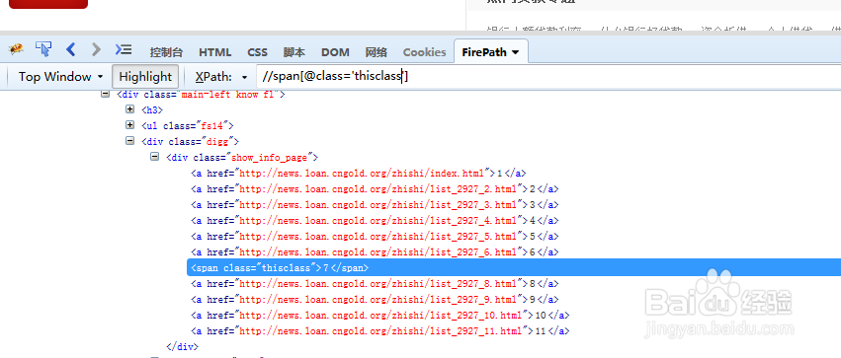Select the list_2927_10.html anchor row
Image resolution: width=841 pixels, height=358 pixels.
(379, 315)
